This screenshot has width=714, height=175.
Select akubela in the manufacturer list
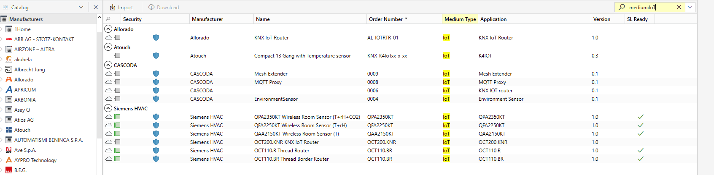23,59
